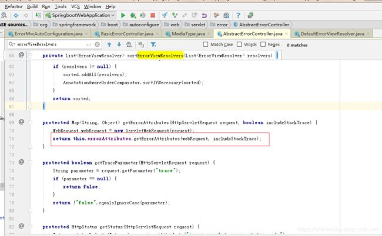Collapse getErrorAttributes fold marker line 69
The width and height of the screenshot is (382, 236).
tap(30, 122)
